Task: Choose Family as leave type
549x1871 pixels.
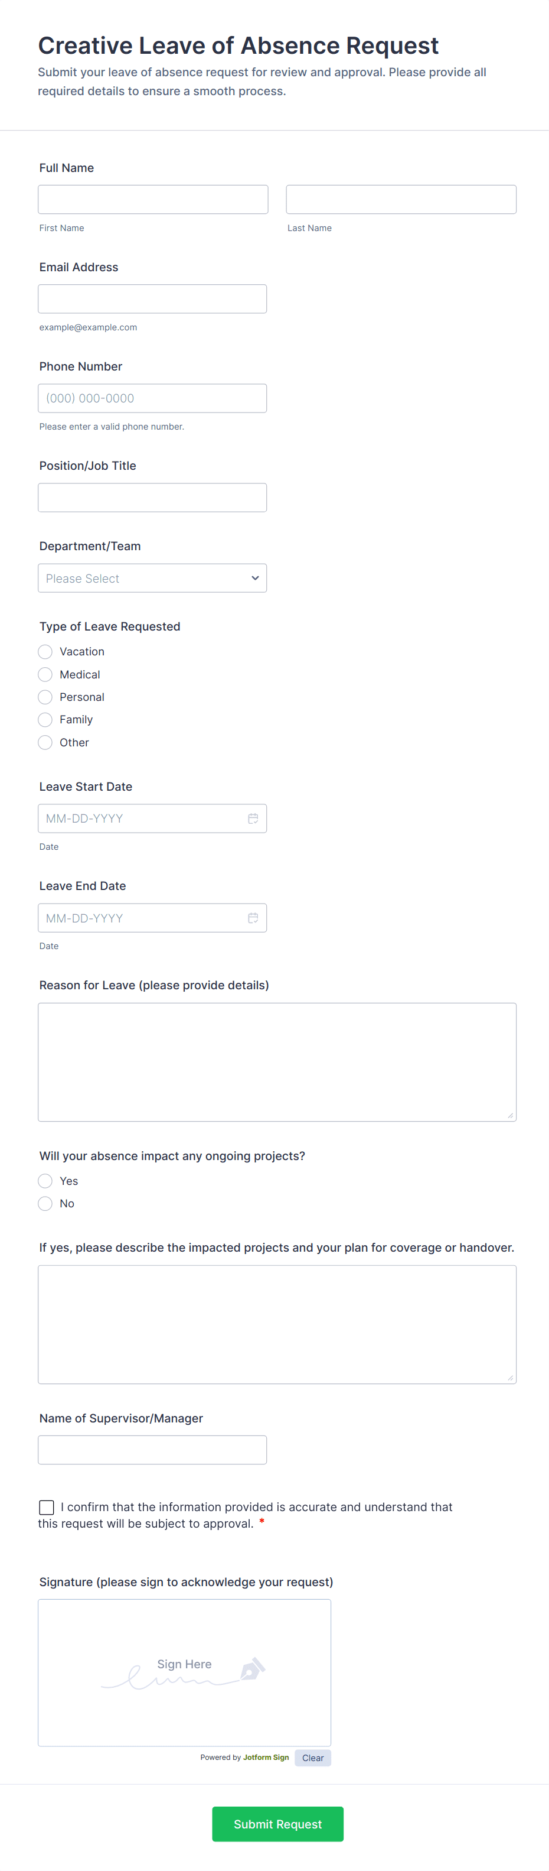Action: tap(45, 720)
